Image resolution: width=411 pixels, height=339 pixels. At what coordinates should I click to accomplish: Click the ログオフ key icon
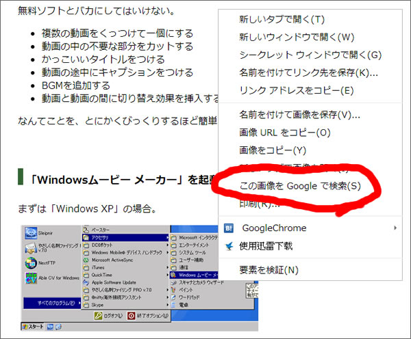tap(97, 316)
